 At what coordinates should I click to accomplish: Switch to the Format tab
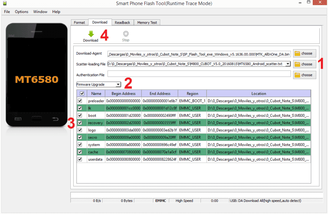(x=79, y=22)
